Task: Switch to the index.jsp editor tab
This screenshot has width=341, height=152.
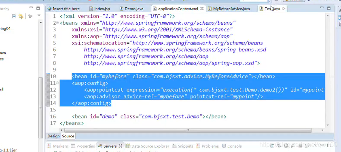Action: click(100, 9)
